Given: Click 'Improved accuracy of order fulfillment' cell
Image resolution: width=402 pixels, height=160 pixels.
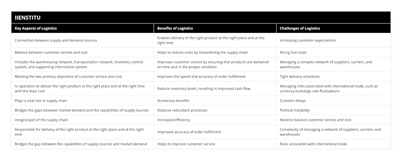Looking at the screenshot, I should pos(215,132).
